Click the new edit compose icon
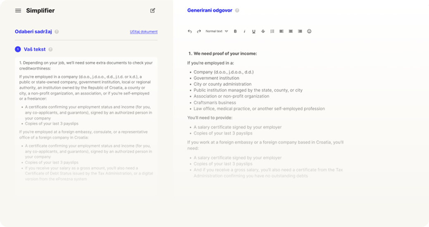429x227 pixels. point(153,10)
